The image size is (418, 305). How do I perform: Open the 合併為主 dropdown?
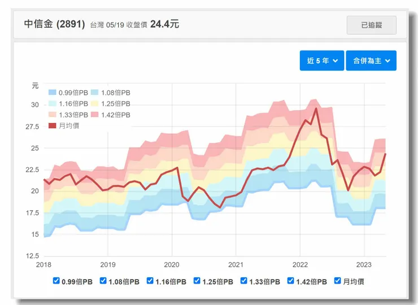[371, 60]
